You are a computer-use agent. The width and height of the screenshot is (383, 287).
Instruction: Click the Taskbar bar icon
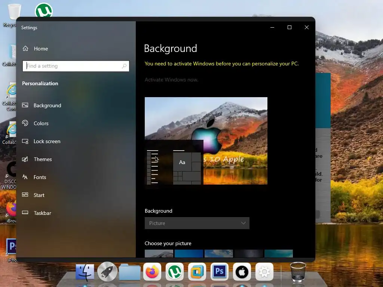25,213
